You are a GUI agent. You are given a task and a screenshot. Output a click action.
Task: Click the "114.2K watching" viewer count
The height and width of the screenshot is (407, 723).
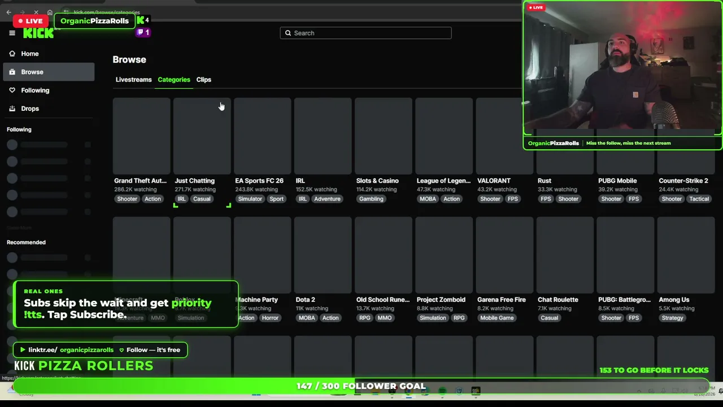pos(377,190)
